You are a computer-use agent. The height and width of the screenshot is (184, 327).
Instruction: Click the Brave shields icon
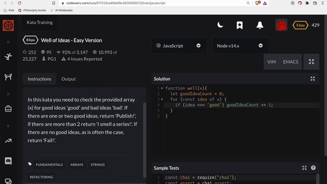point(258,3)
